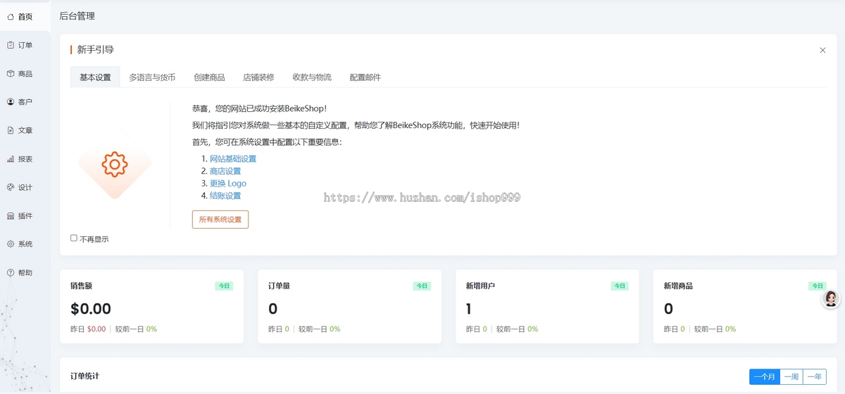Screen dimensions: 845x394
Task: Click the orange gear illustration in the guide
Action: pos(114,165)
